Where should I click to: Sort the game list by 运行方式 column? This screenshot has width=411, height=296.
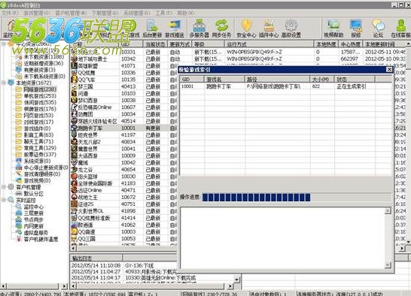[269, 44]
